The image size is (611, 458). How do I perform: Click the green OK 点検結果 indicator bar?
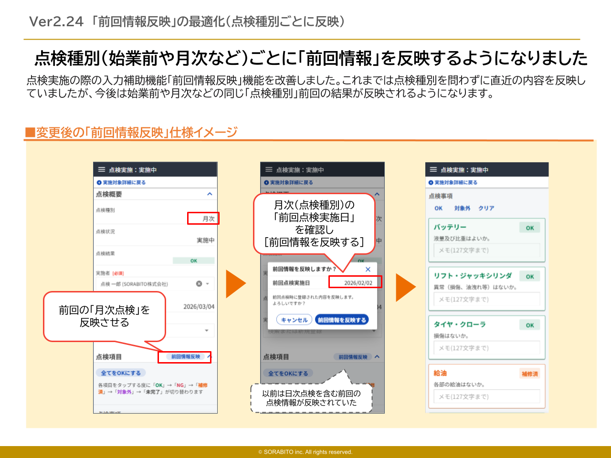tap(193, 261)
